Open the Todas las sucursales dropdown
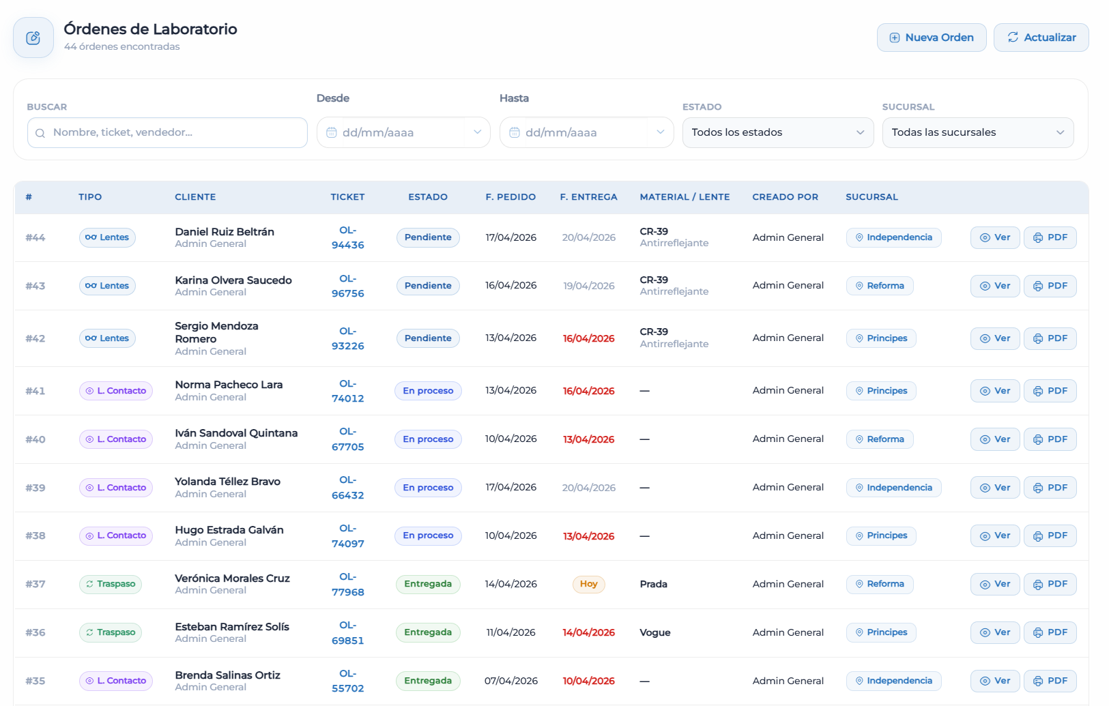The width and height of the screenshot is (1109, 706). [x=977, y=132]
